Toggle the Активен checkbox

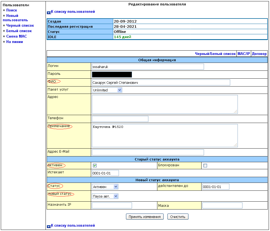[95, 165]
